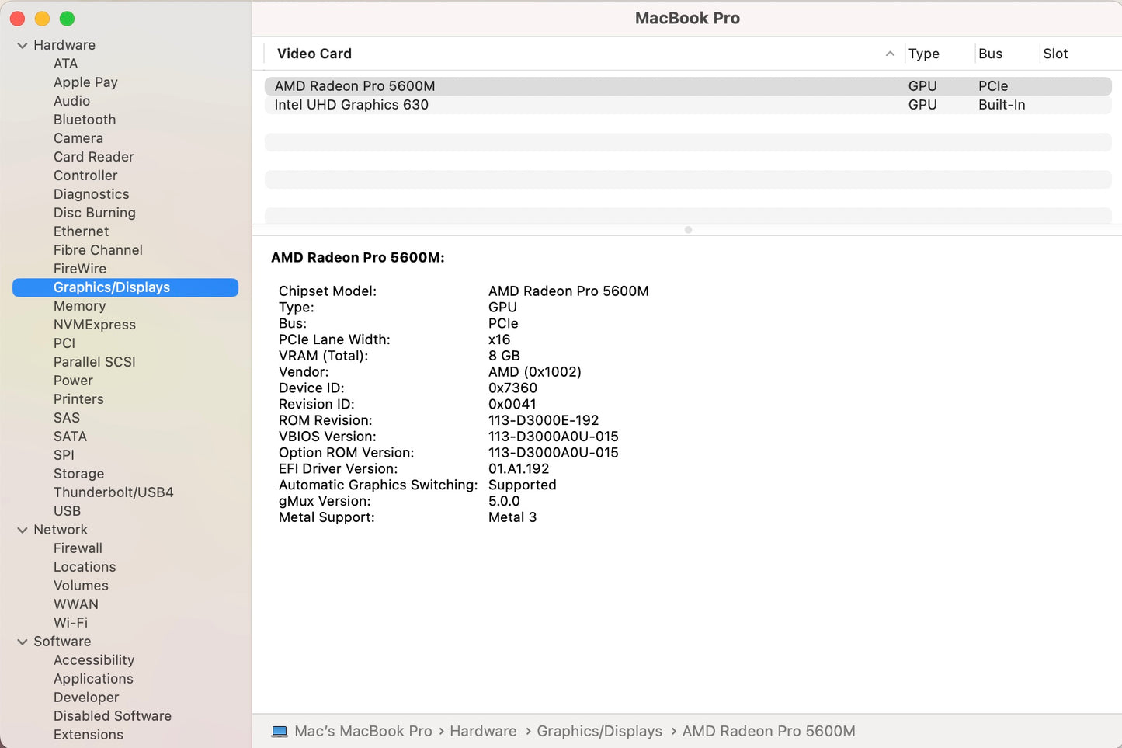View installed Applications under Software

click(93, 679)
